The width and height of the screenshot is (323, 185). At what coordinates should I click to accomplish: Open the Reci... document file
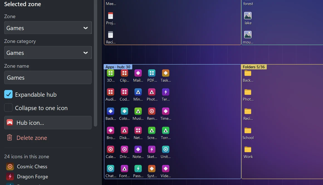[111, 35]
